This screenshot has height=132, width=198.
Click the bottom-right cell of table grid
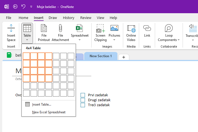(71, 93)
